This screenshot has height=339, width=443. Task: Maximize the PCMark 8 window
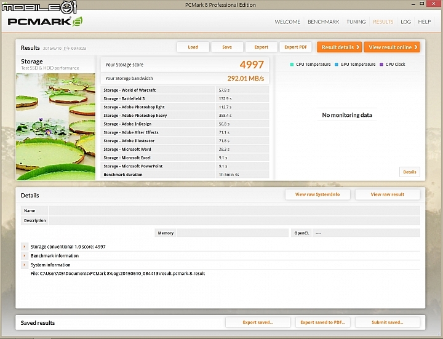[x=422, y=4]
